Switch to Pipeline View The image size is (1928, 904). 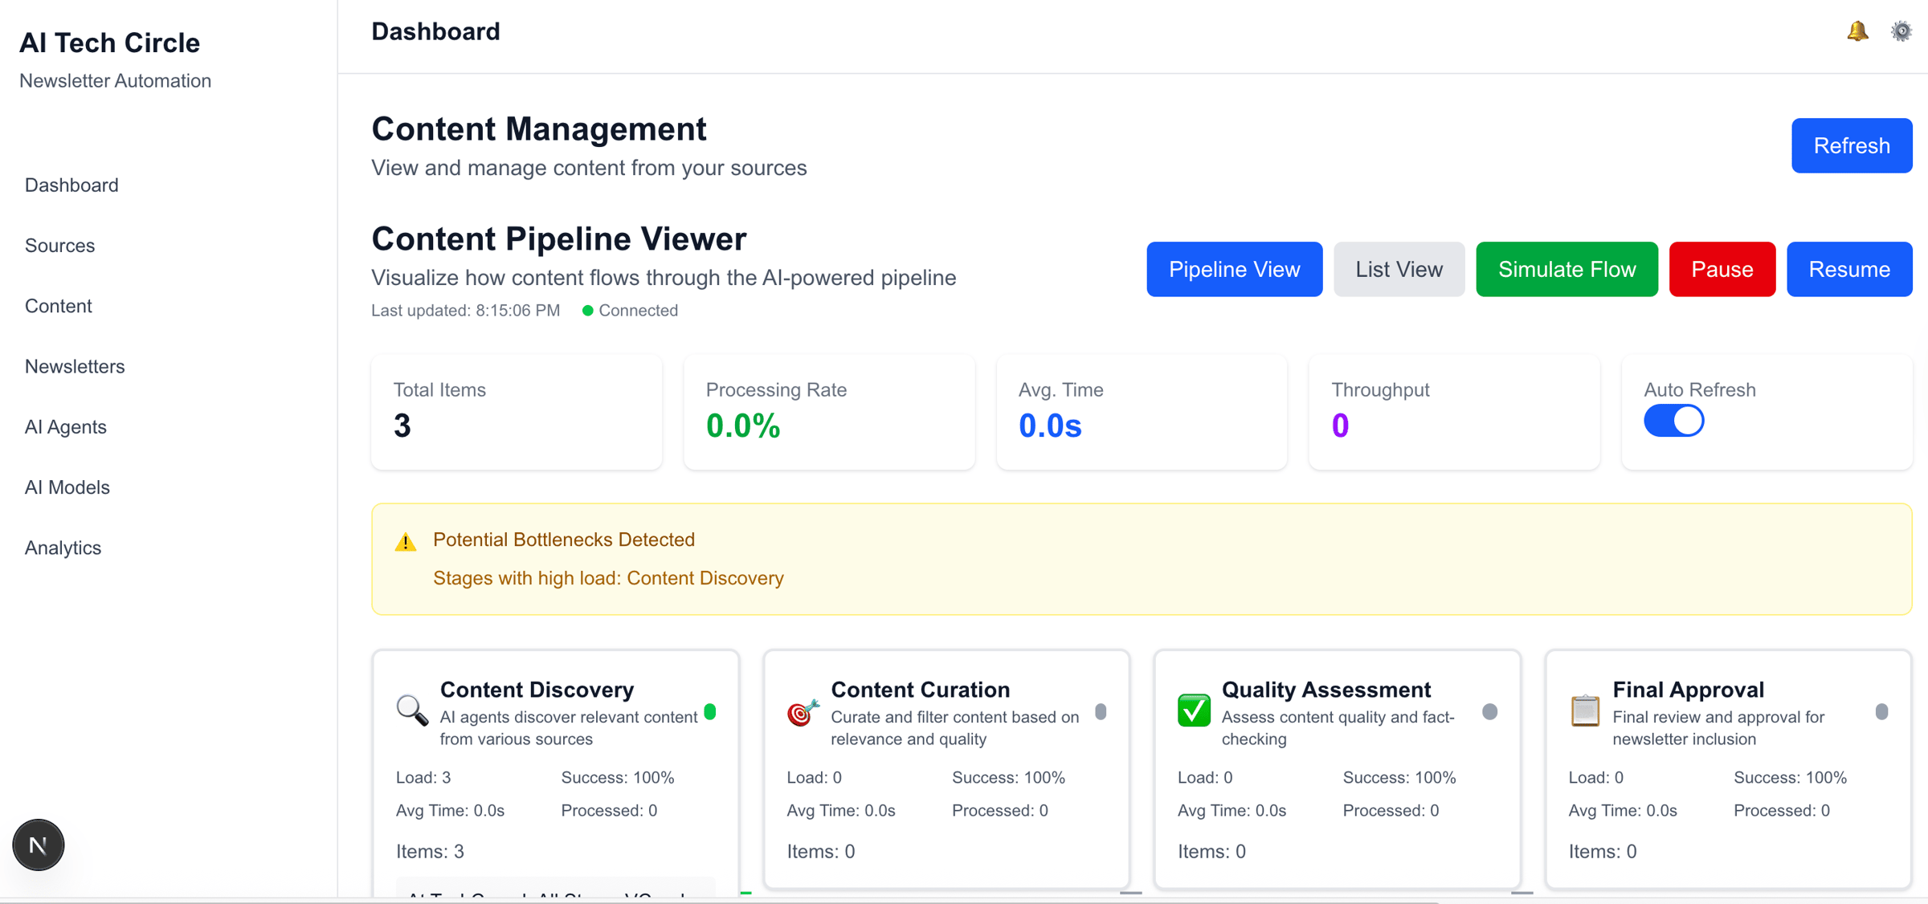1234,269
